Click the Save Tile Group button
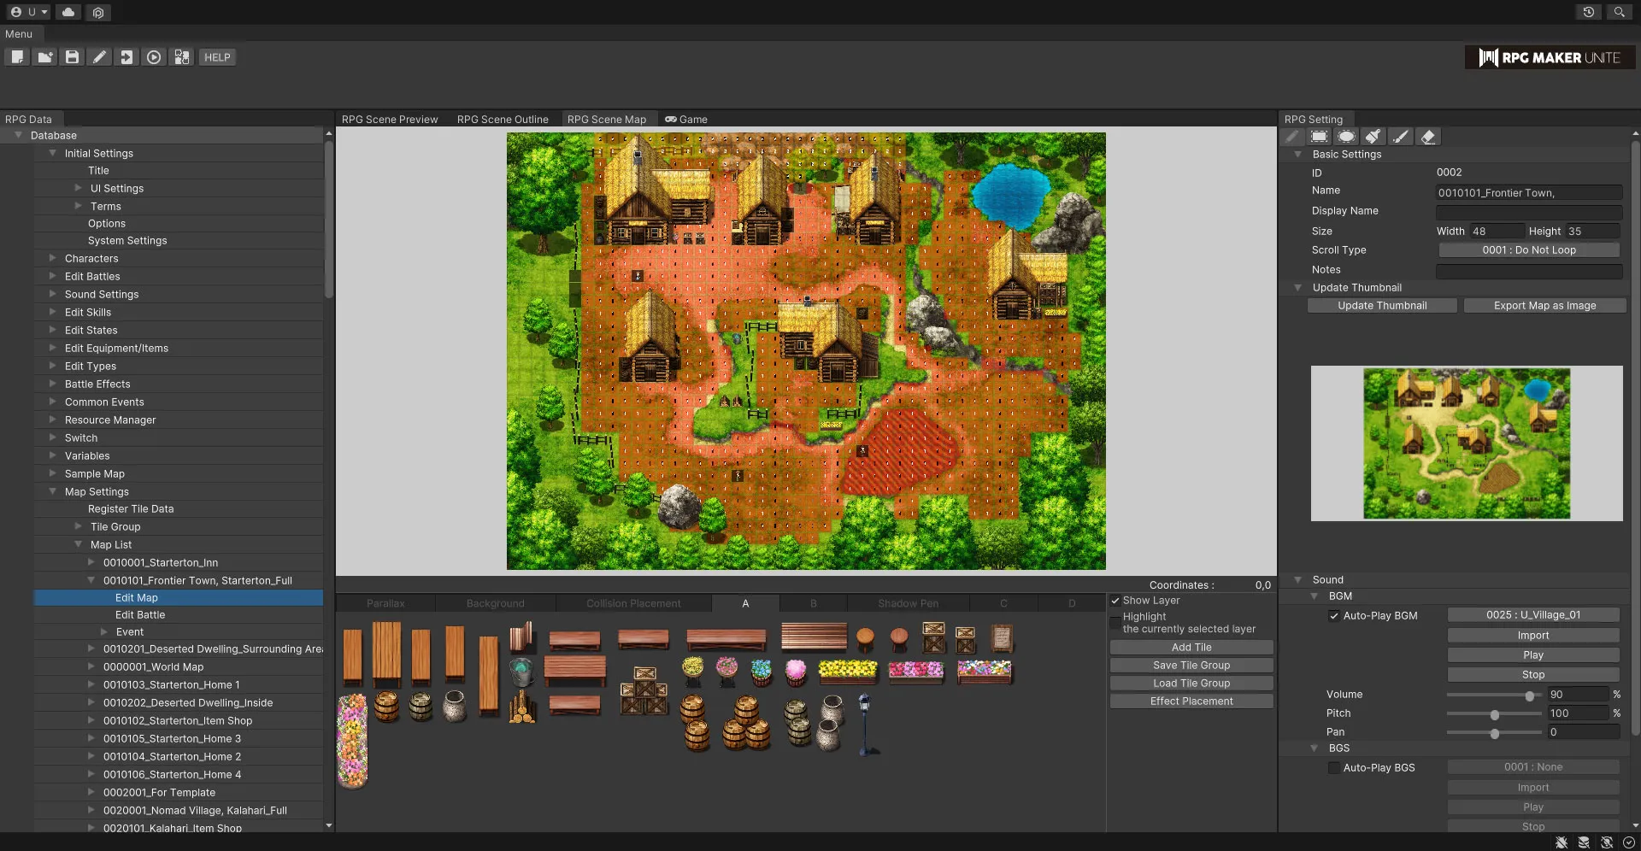 [1191, 666]
